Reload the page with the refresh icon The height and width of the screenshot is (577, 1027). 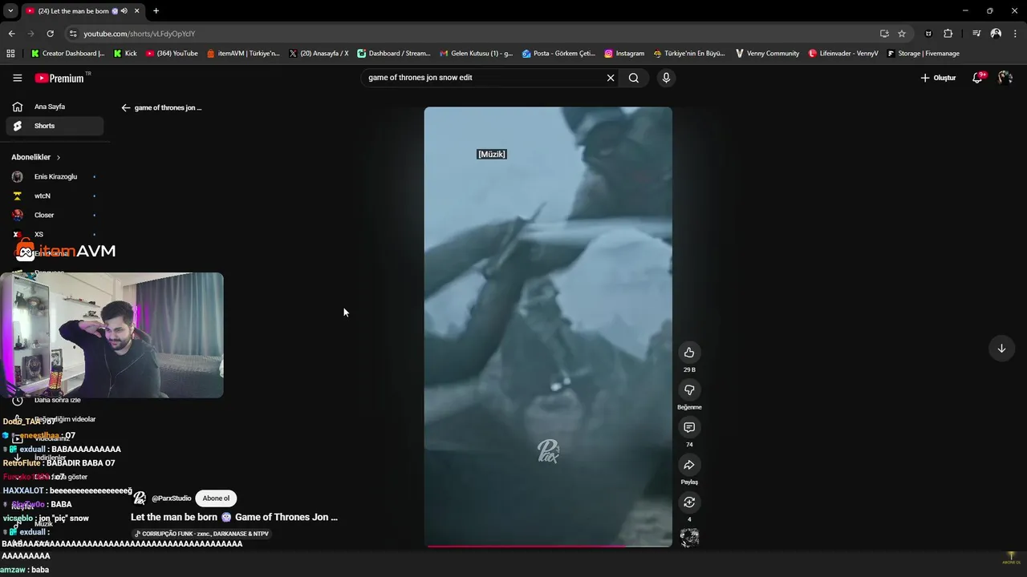click(50, 34)
